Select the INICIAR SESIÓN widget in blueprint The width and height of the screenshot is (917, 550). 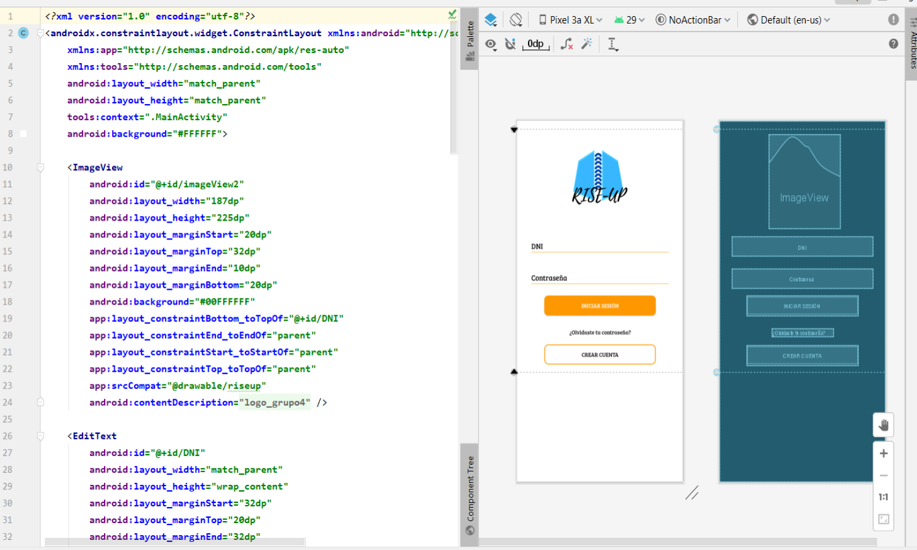tap(802, 306)
